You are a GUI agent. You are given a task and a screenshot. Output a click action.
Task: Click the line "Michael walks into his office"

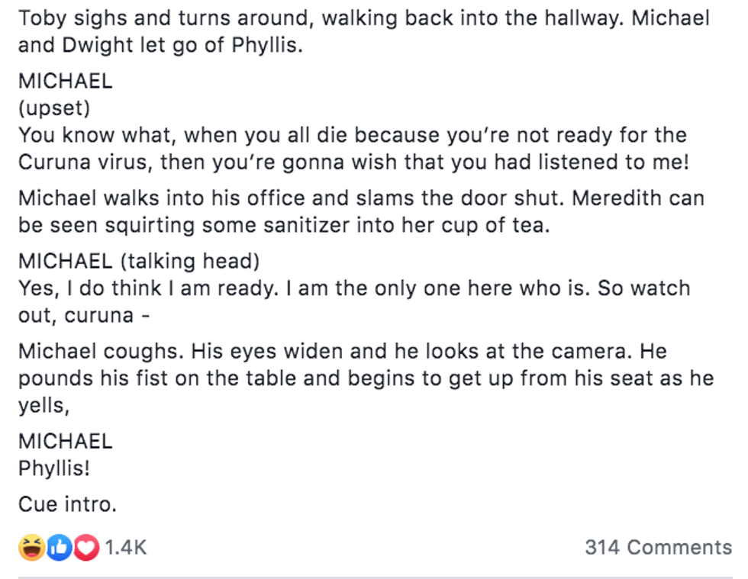(x=361, y=198)
